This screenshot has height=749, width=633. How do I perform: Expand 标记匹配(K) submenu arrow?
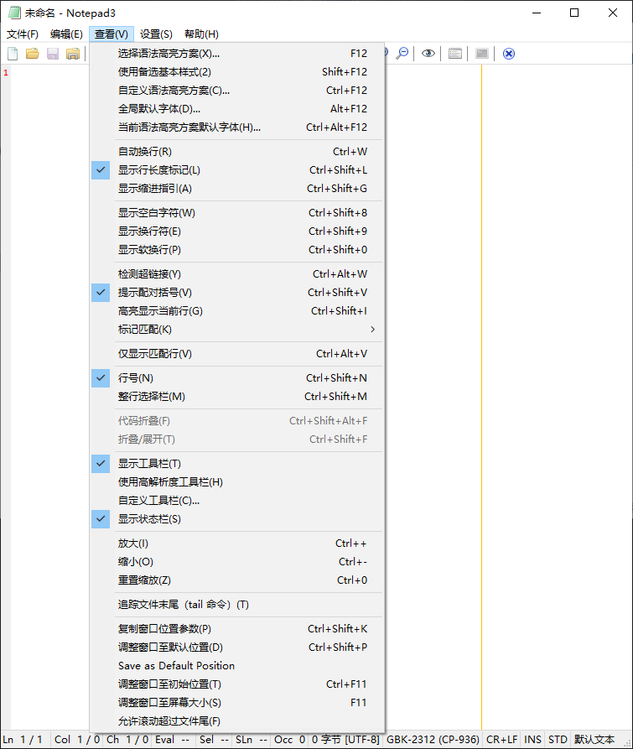[373, 329]
